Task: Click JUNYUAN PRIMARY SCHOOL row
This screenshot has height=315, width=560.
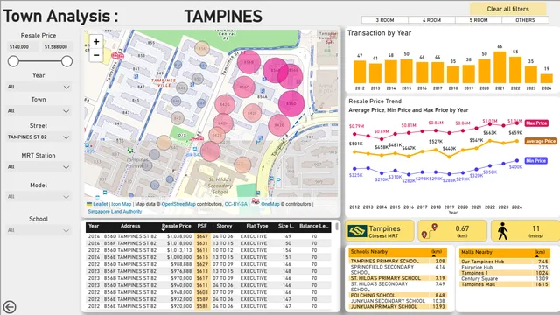Action: point(398,307)
